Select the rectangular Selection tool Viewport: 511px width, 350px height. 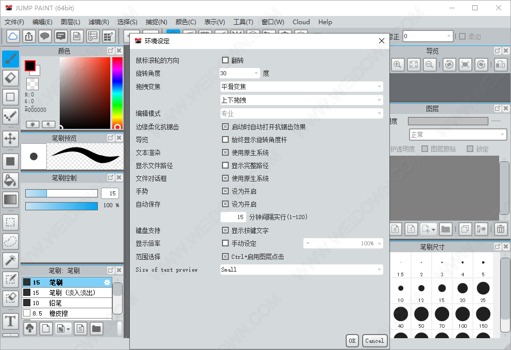10,222
